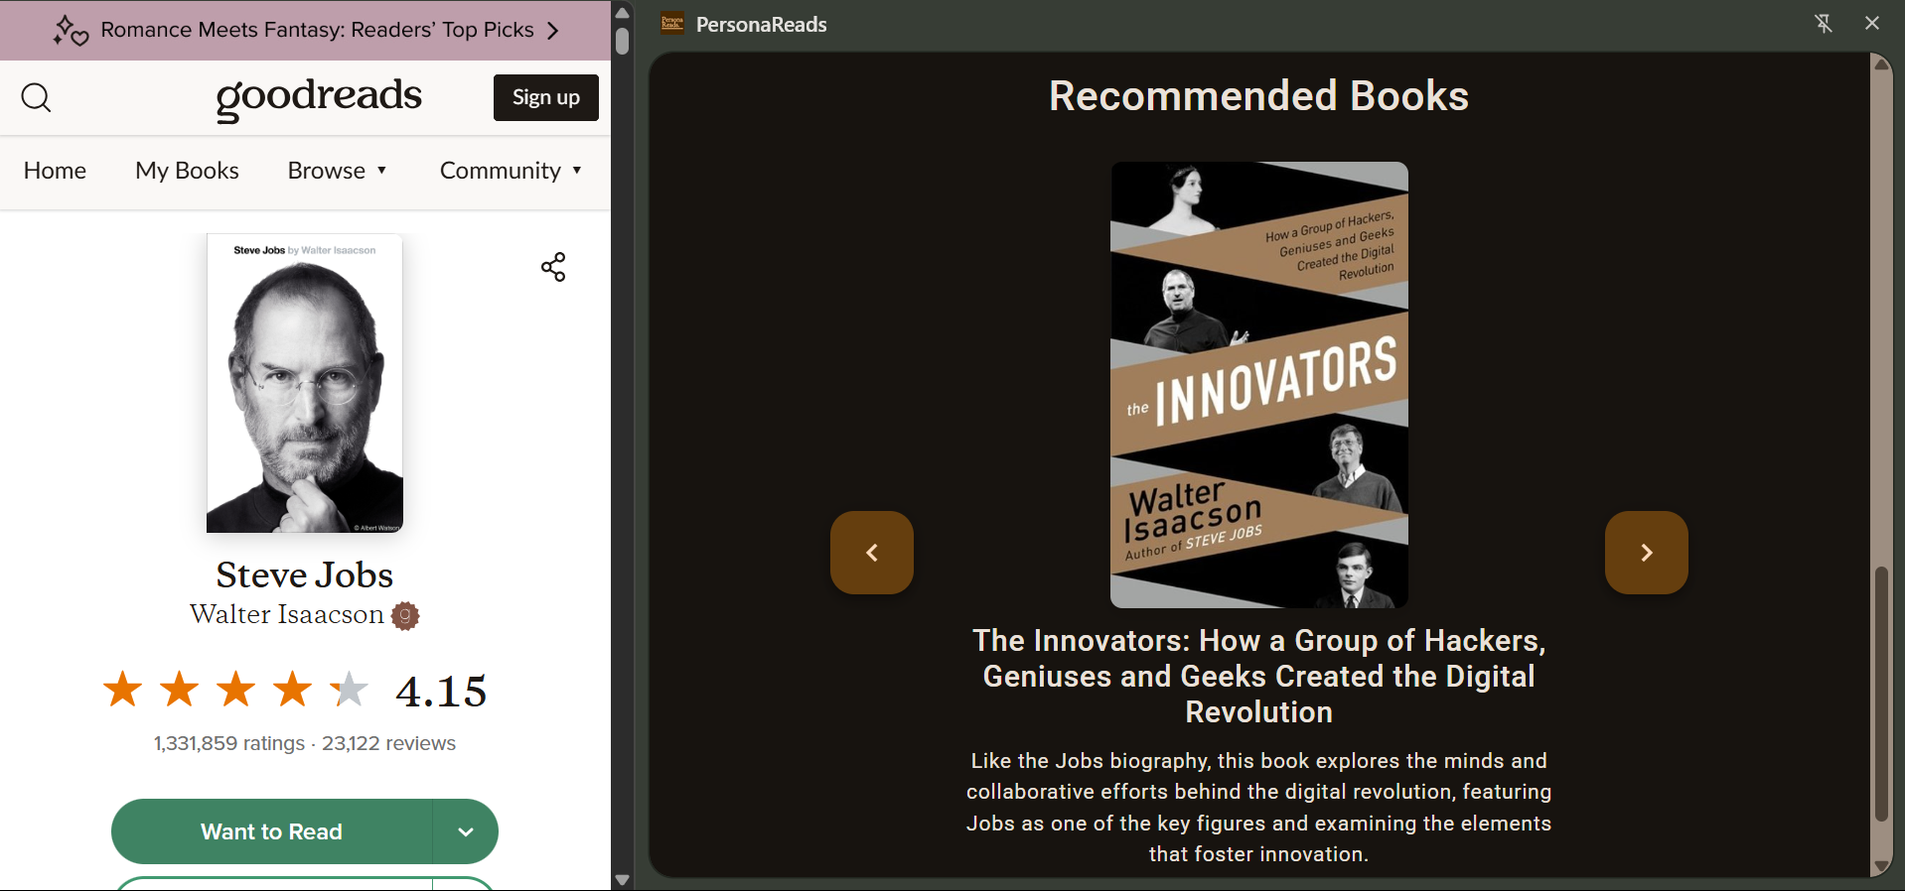Show the previous recommended book
1905x891 pixels.
click(x=872, y=553)
